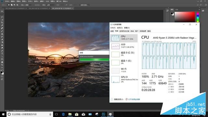The width and height of the screenshot is (208, 117).
Task: Select the Lasso tool
Action: coord(2,17)
